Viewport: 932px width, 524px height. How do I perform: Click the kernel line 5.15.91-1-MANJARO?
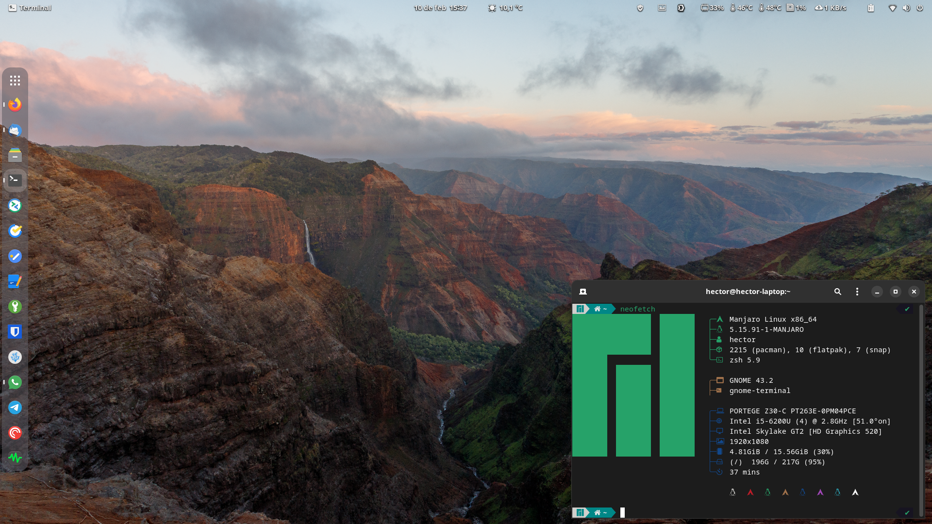(766, 329)
